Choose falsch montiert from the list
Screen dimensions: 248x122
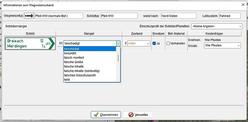[x=90, y=58]
